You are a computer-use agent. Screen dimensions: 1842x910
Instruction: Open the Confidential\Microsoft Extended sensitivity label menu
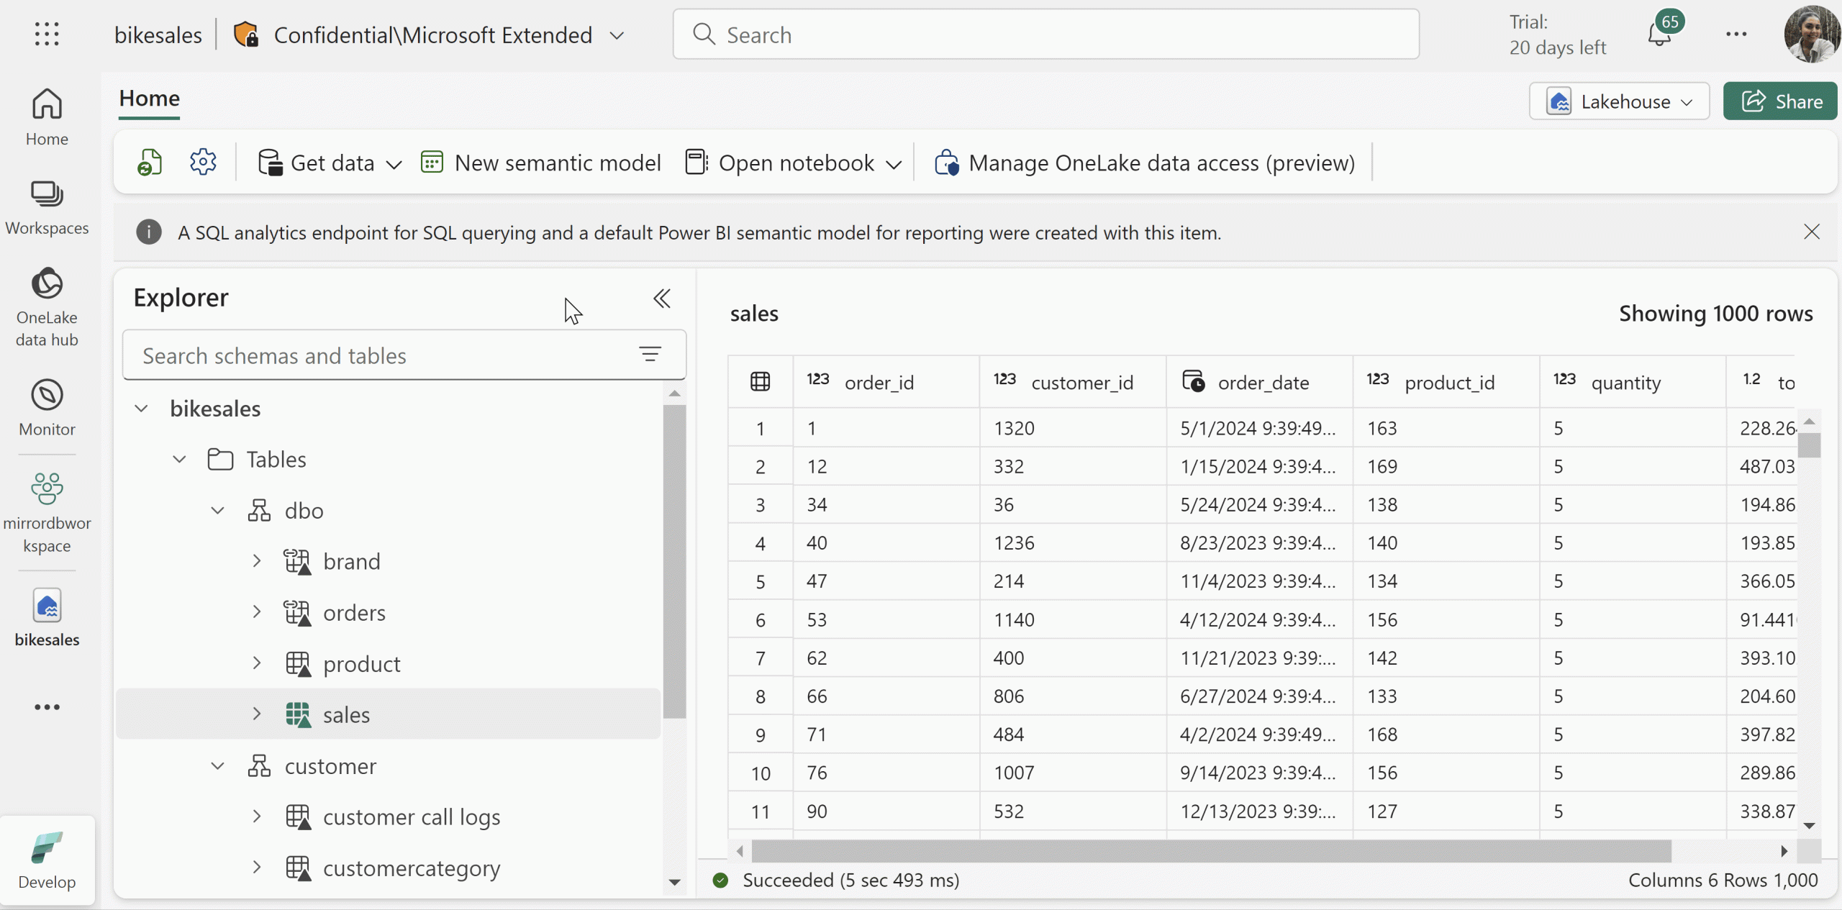coord(616,34)
